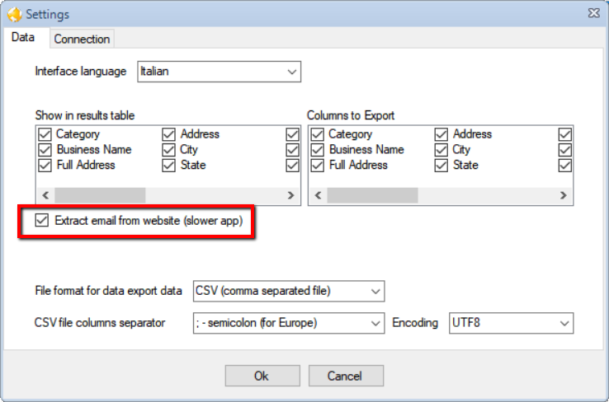The width and height of the screenshot is (609, 402).
Task: Toggle Address in Show in results table
Action: pyautogui.click(x=168, y=134)
